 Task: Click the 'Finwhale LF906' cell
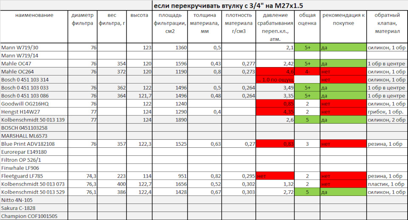[34, 168]
